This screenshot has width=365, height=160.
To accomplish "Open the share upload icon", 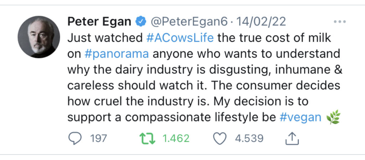I will pyautogui.click(x=292, y=139).
